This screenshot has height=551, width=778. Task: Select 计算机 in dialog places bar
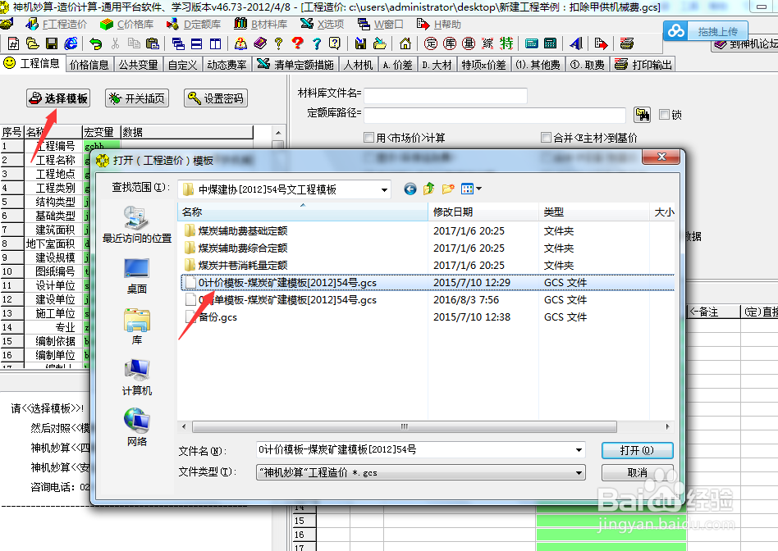(x=137, y=377)
